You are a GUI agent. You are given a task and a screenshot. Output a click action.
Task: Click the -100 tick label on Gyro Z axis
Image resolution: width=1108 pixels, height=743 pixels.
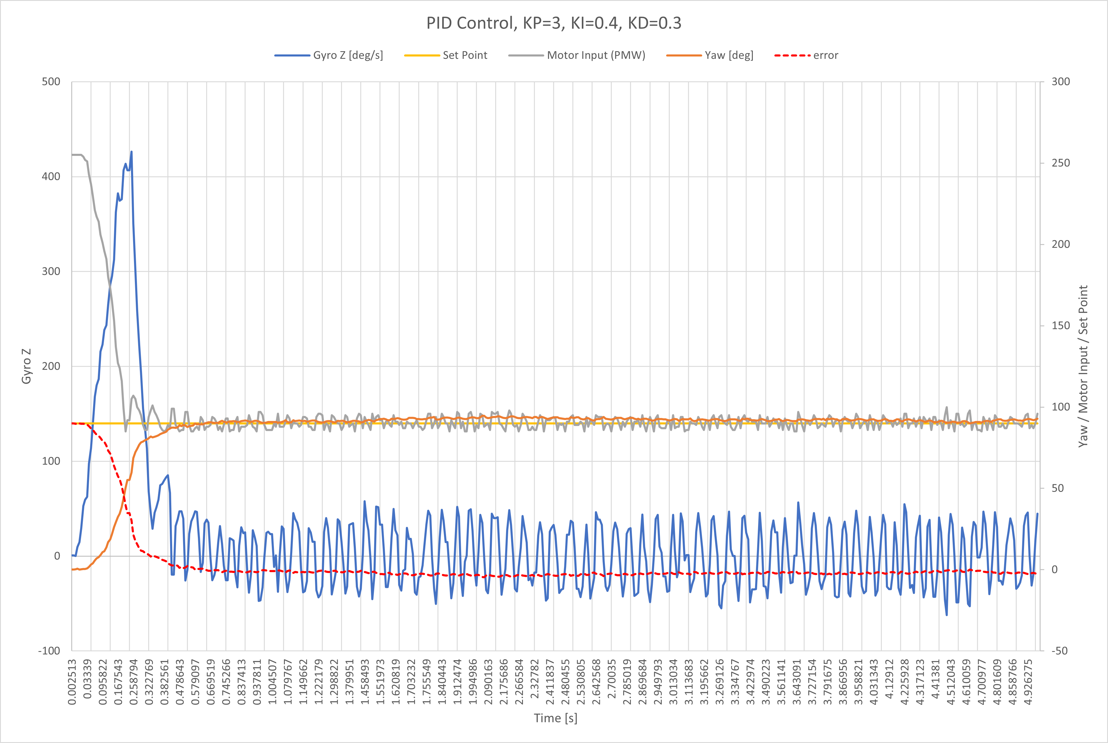coord(49,651)
